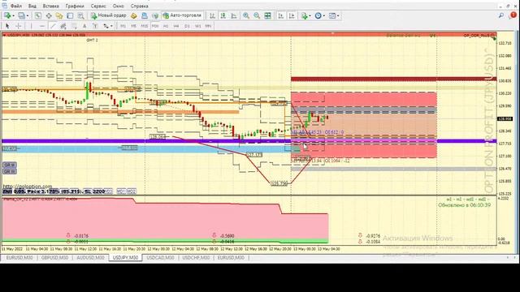
Task: Switch timeframe to M15
Action: click(x=145, y=26)
